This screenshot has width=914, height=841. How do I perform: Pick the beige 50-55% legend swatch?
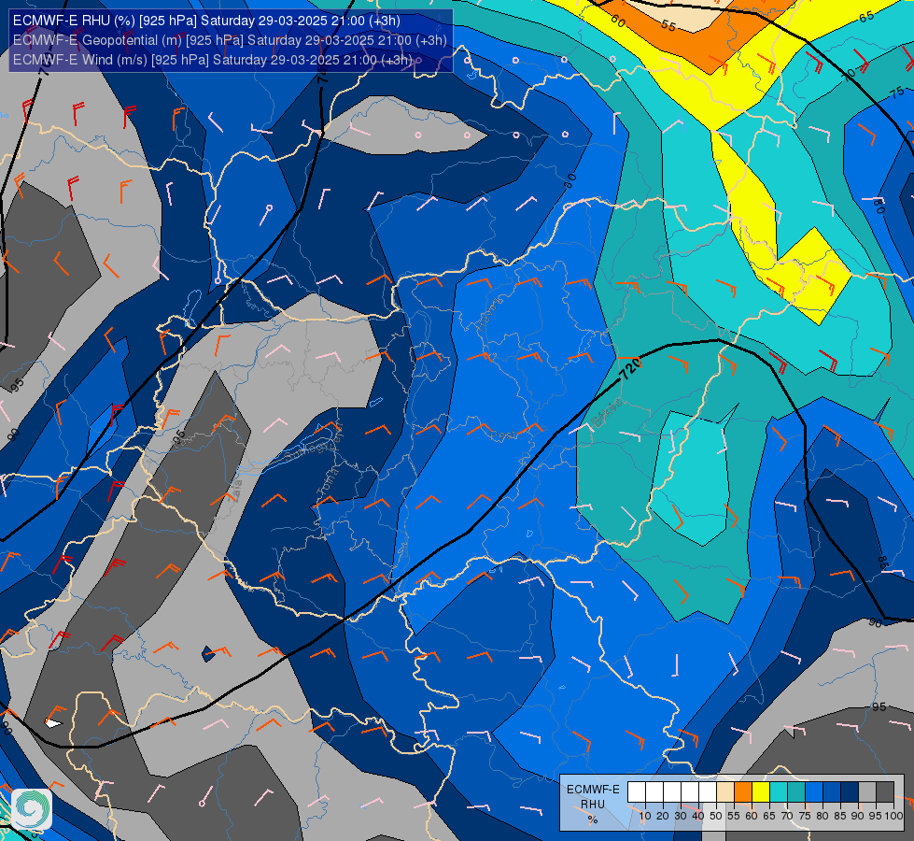tap(725, 792)
